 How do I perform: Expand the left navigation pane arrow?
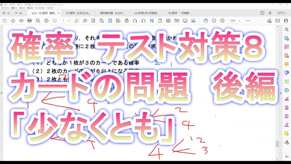point(1,93)
